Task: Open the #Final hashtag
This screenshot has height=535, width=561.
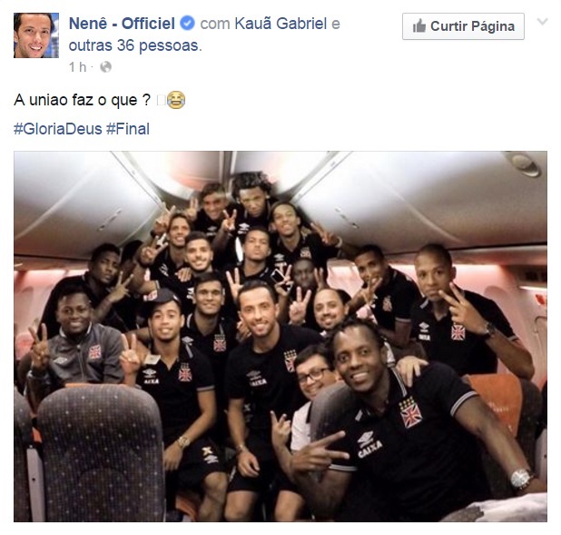Action: click(x=128, y=129)
